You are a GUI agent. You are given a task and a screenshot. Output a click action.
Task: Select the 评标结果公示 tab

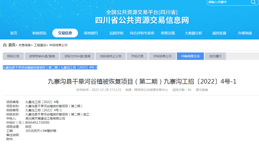[163, 56]
